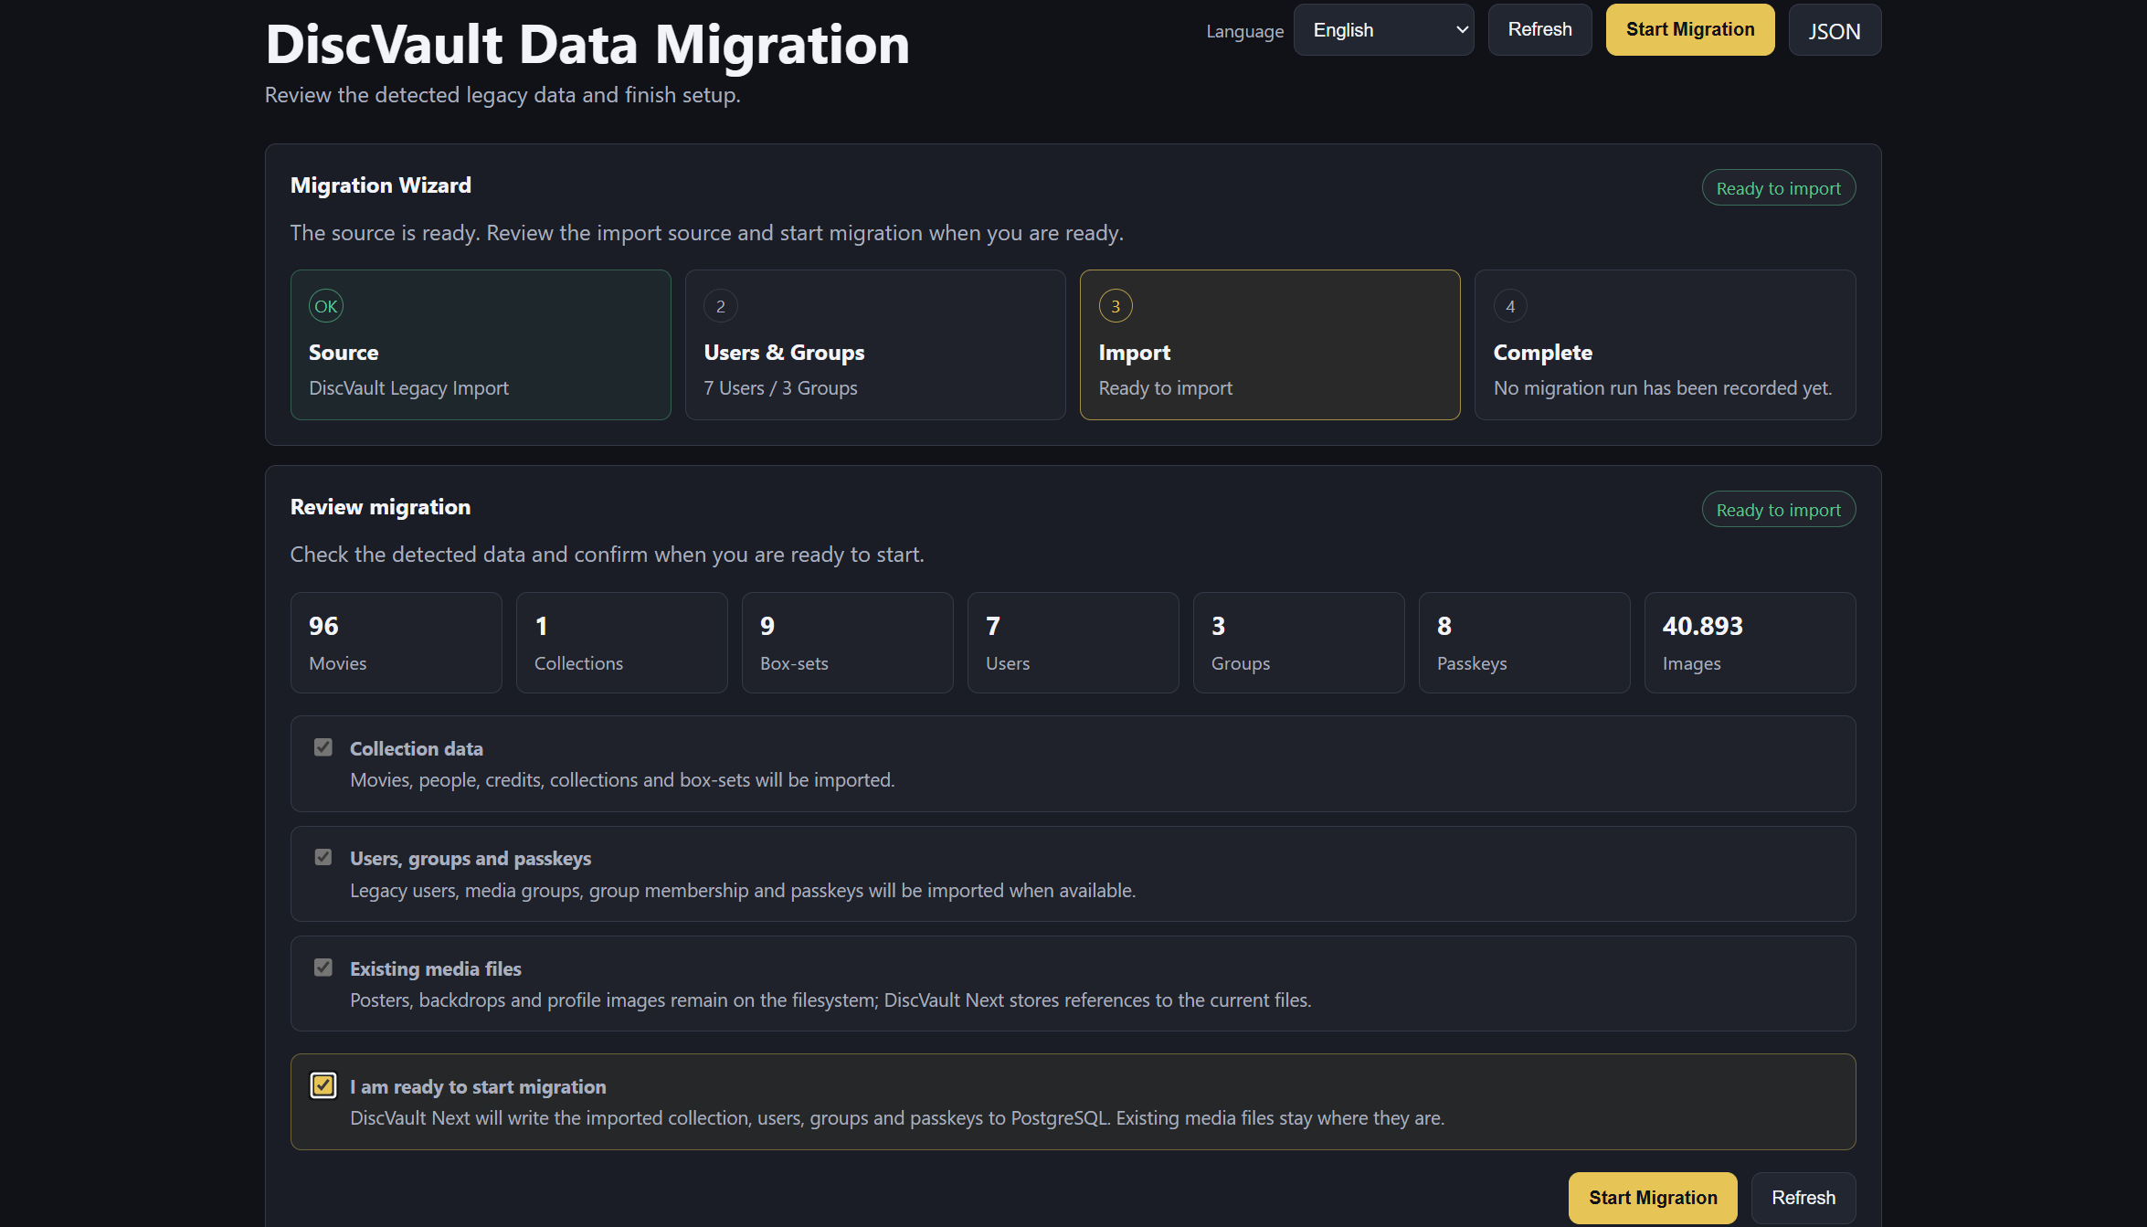Click the text DiscVault Legacy Import
Viewport: 2147px width, 1227px height.
pyautogui.click(x=408, y=388)
